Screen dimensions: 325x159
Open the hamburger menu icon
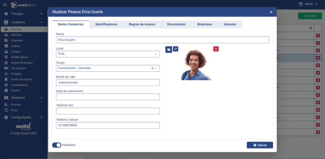click(5, 4)
